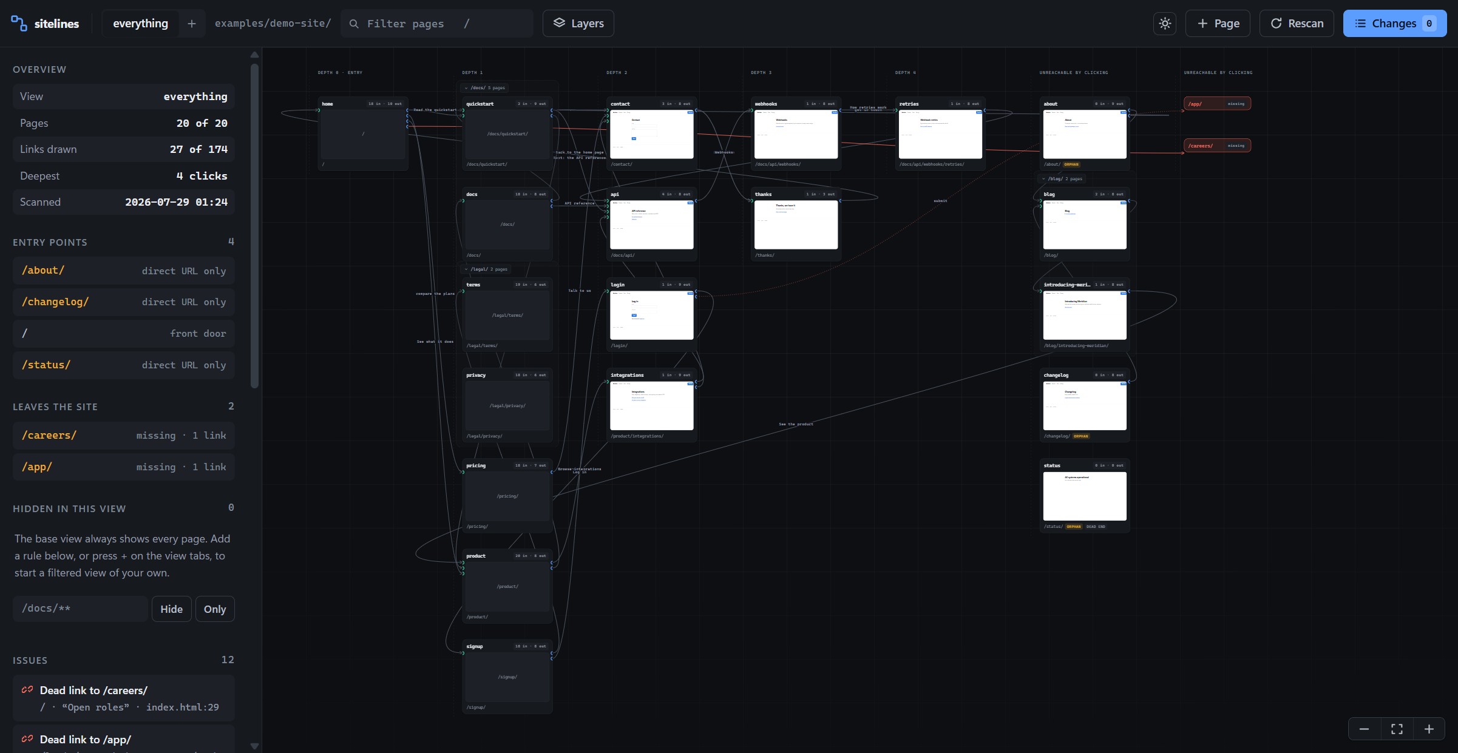Toggle the light/dark theme sun icon
1458x753 pixels.
coord(1164,24)
